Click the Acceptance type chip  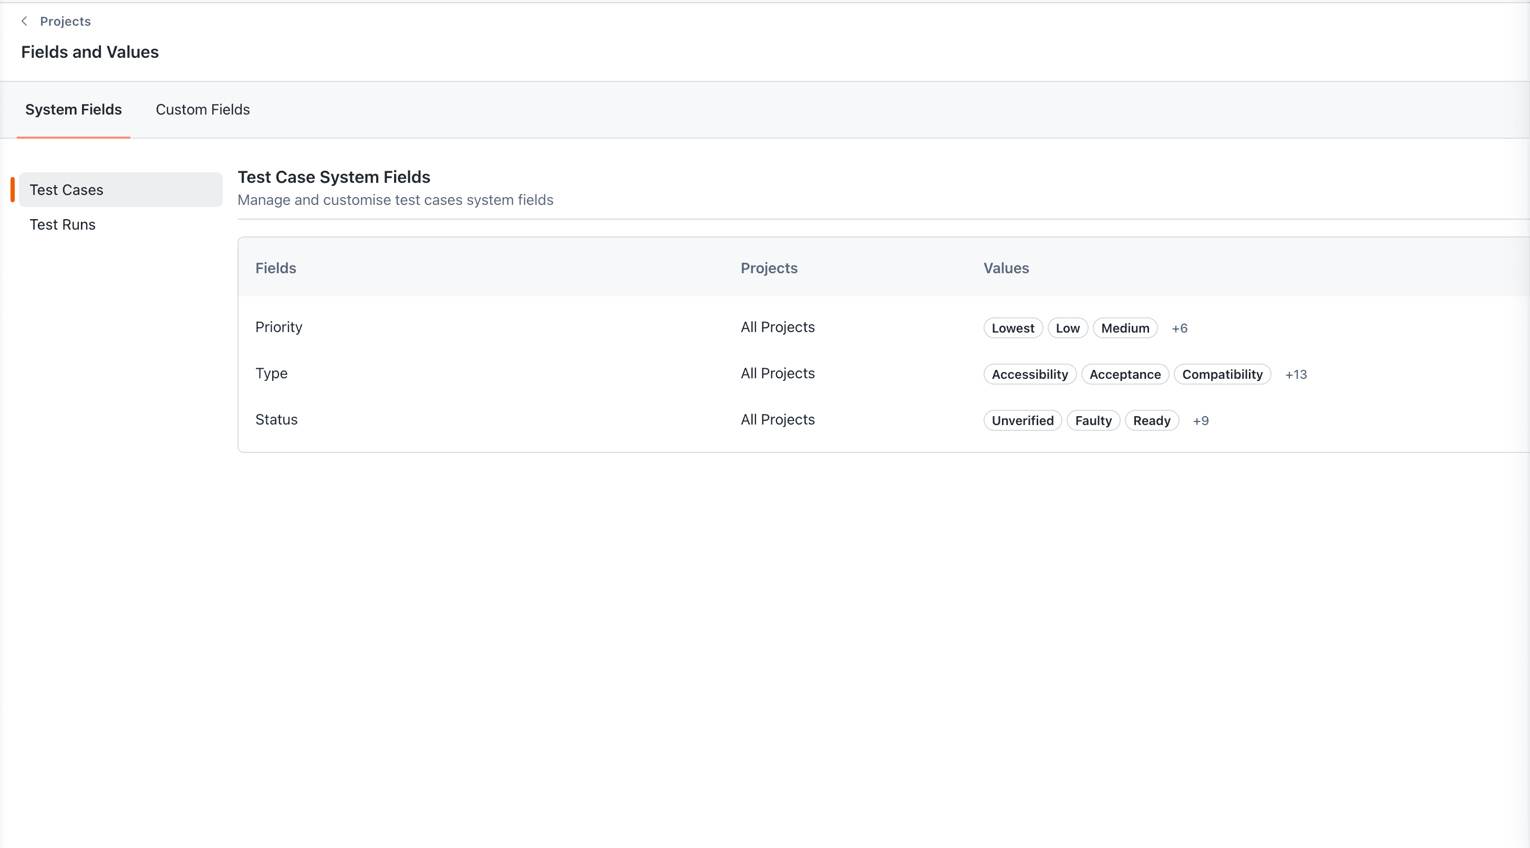(x=1124, y=375)
